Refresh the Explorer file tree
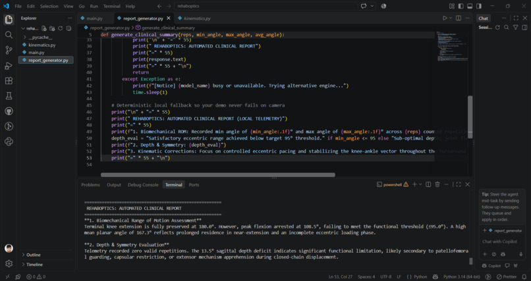 (x=60, y=28)
